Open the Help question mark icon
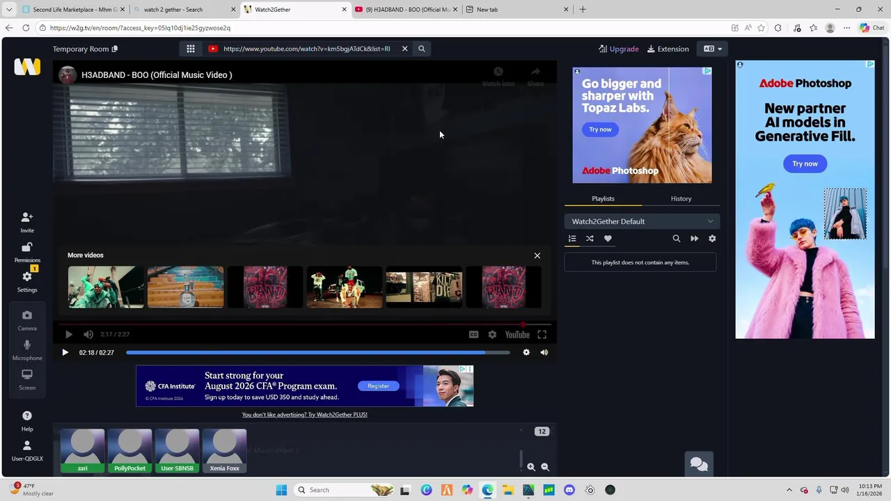Screen dimensions: 891x501 27,420
